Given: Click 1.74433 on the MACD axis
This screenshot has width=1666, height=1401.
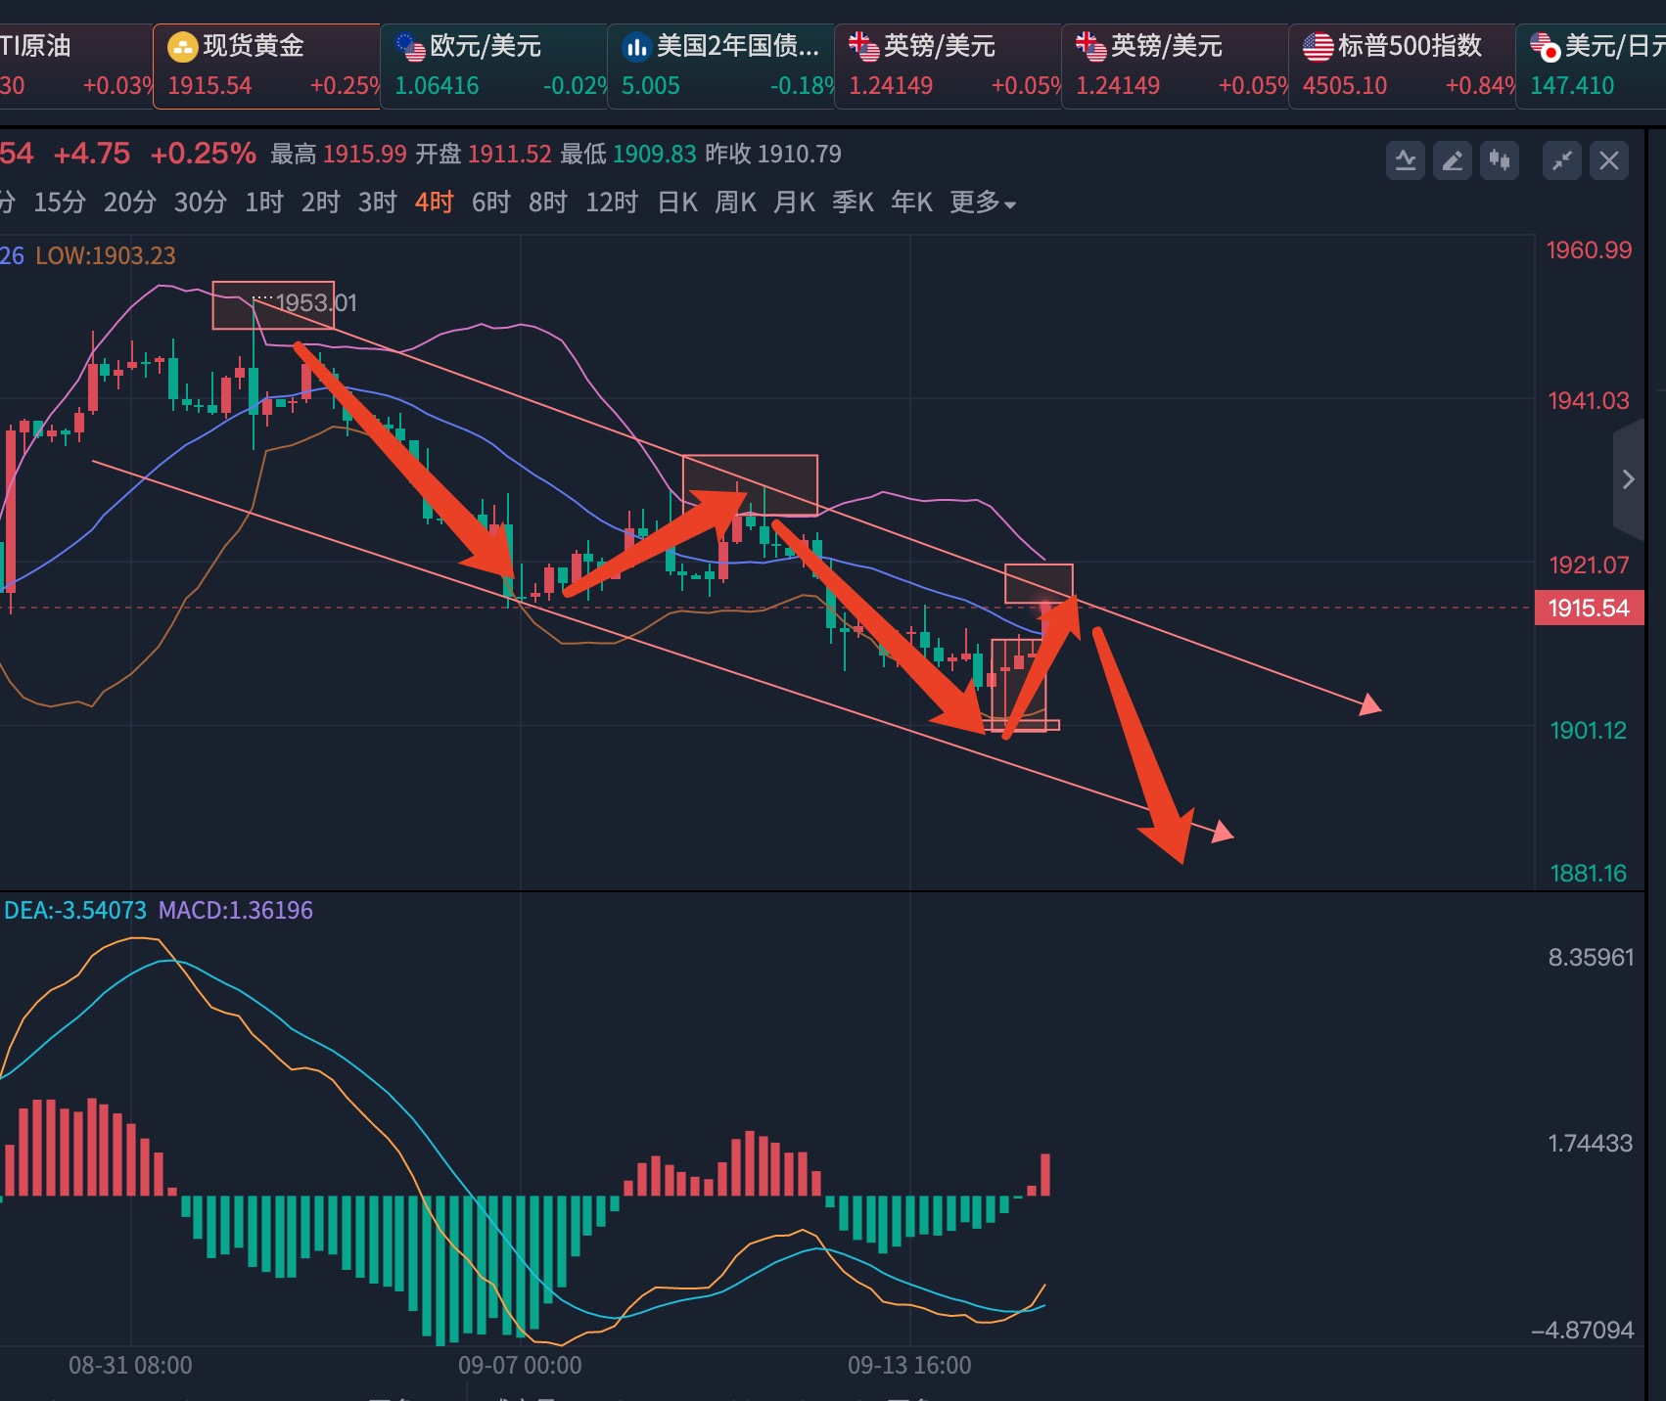Looking at the screenshot, I should coord(1591,1144).
